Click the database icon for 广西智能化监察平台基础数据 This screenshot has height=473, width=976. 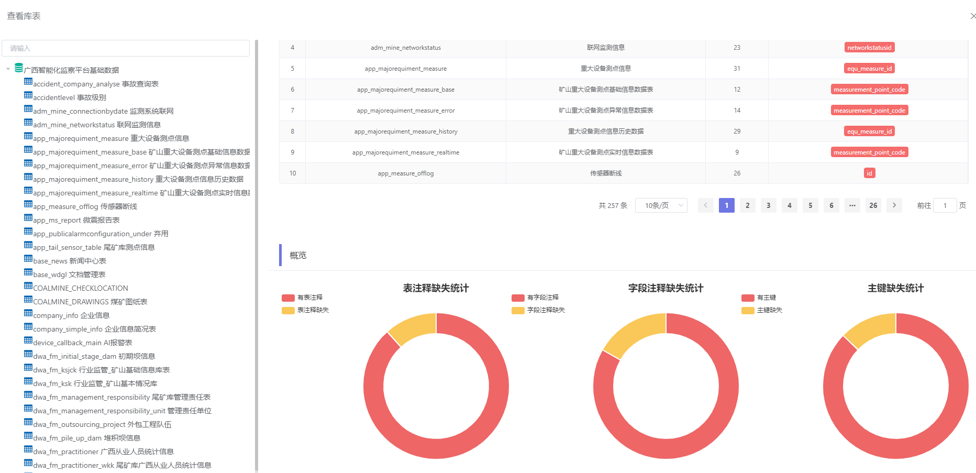click(19, 68)
